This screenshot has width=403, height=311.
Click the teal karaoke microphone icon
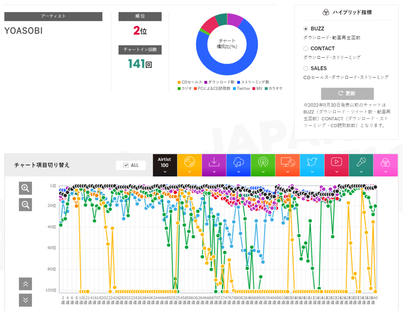pos(361,162)
